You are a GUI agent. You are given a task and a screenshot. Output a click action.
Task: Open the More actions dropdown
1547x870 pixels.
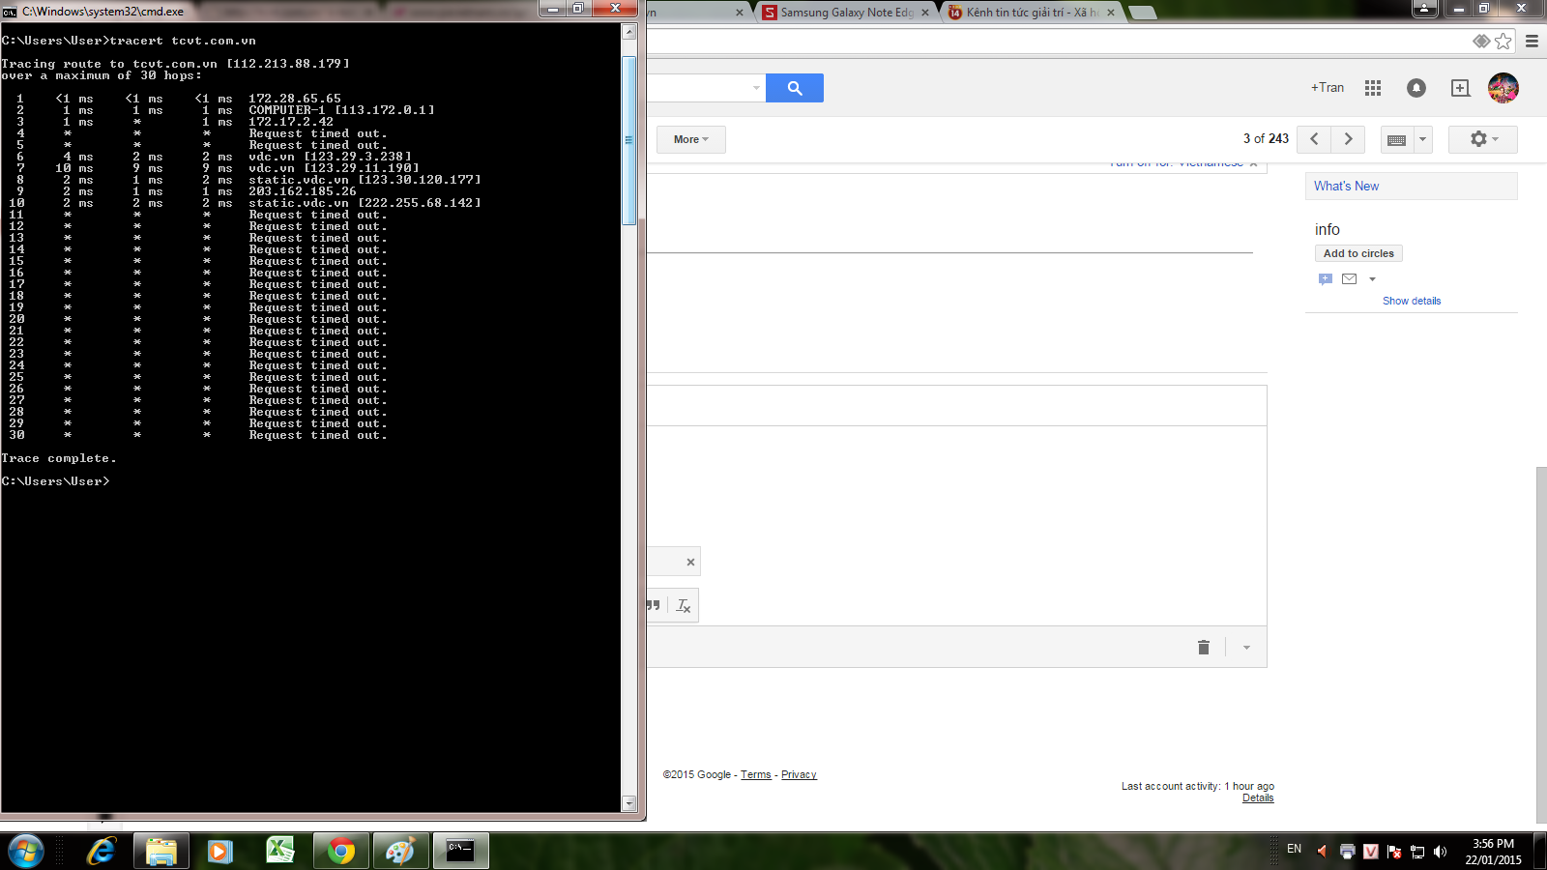(691, 139)
